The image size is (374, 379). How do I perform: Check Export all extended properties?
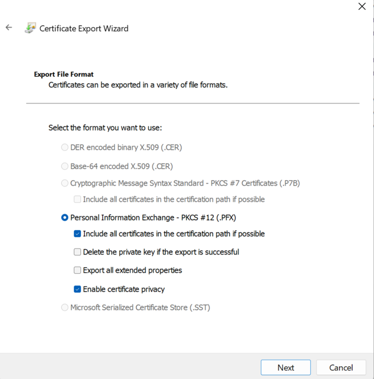[77, 270]
